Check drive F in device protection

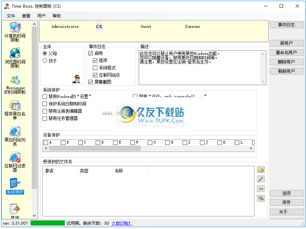point(133,143)
